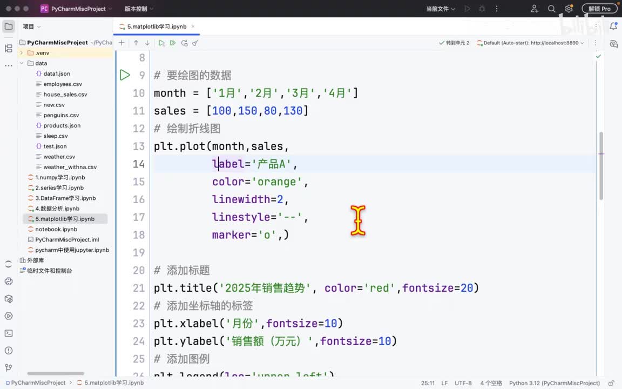Click cursor position 25:11 in status bar
The image size is (622, 389).
click(428, 383)
